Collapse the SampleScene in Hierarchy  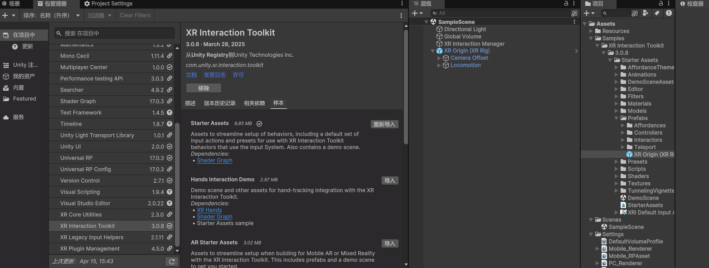(427, 22)
